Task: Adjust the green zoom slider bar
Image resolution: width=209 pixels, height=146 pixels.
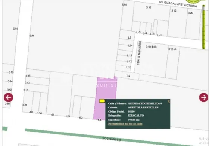Action: (203, 27)
